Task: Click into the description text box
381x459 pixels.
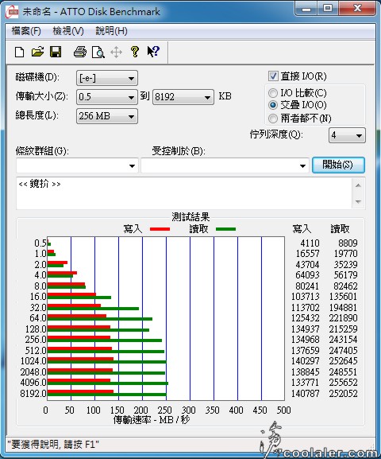Action: click(x=185, y=193)
